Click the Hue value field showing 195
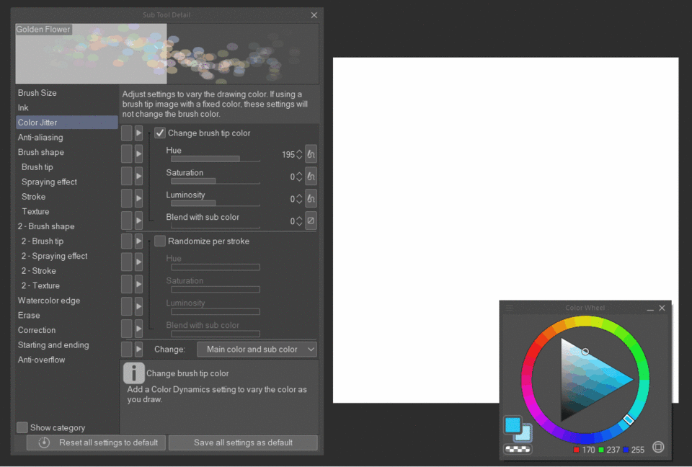Image resolution: width=692 pixels, height=467 pixels. coord(288,154)
